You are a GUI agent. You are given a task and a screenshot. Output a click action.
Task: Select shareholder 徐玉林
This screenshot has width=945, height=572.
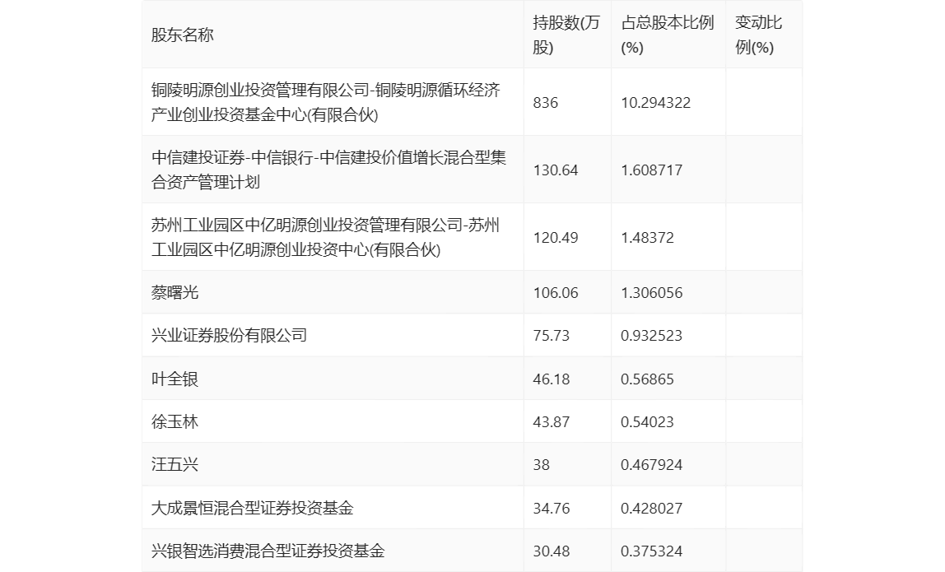click(175, 421)
